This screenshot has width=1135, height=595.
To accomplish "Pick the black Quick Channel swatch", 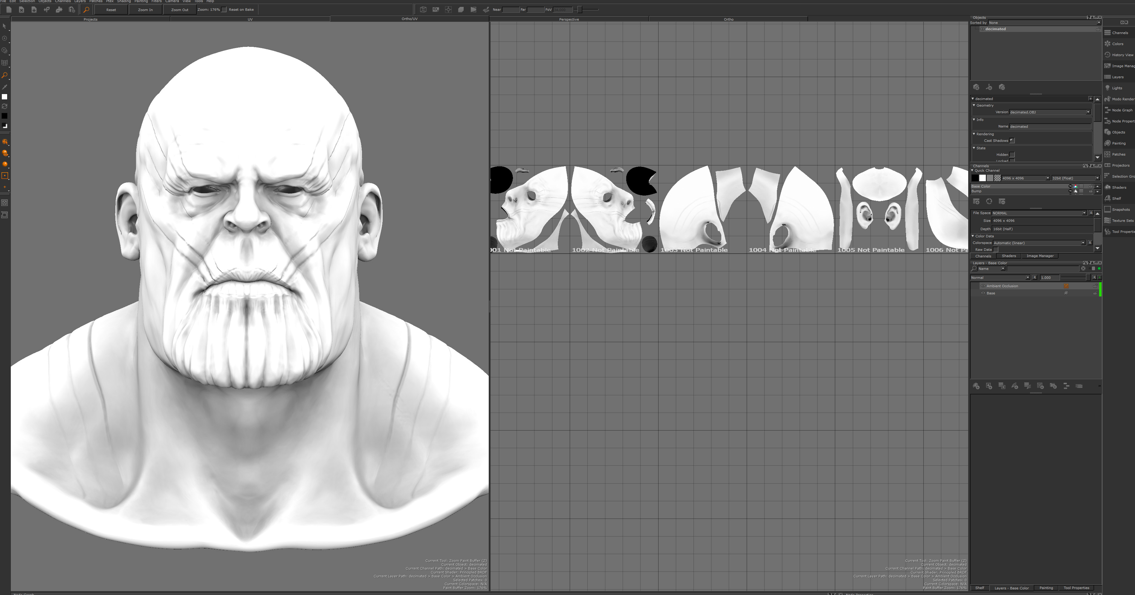I will [x=975, y=178].
